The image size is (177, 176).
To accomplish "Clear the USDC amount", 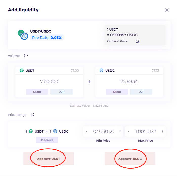I will (117, 92).
